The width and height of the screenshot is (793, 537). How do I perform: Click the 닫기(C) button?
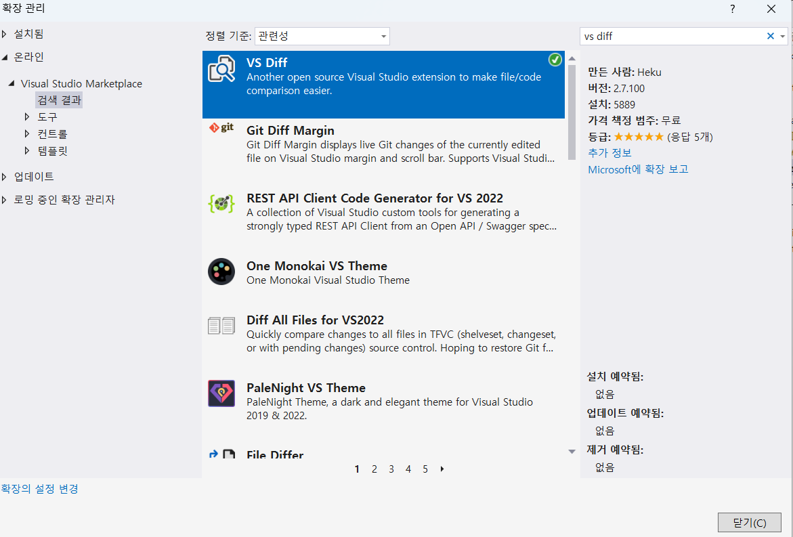(750, 522)
